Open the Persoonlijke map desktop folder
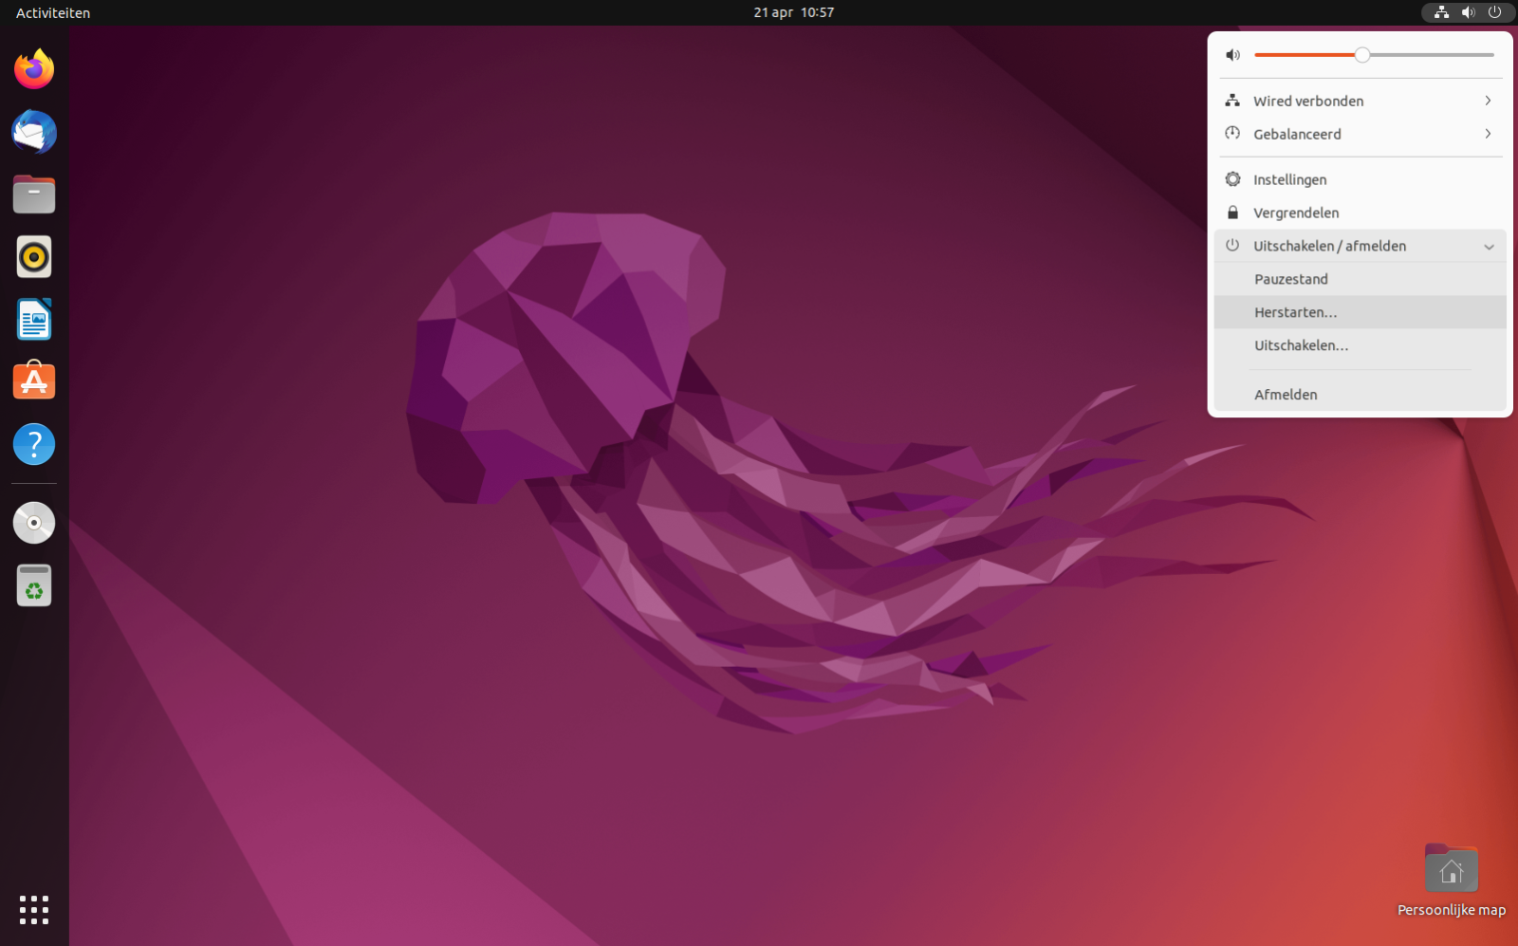Viewport: 1518px width, 946px height. coord(1451,869)
